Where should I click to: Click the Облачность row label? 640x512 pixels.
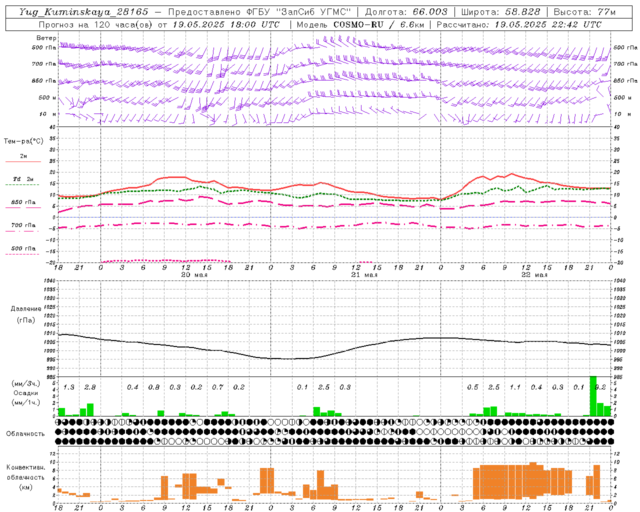[x=25, y=433]
